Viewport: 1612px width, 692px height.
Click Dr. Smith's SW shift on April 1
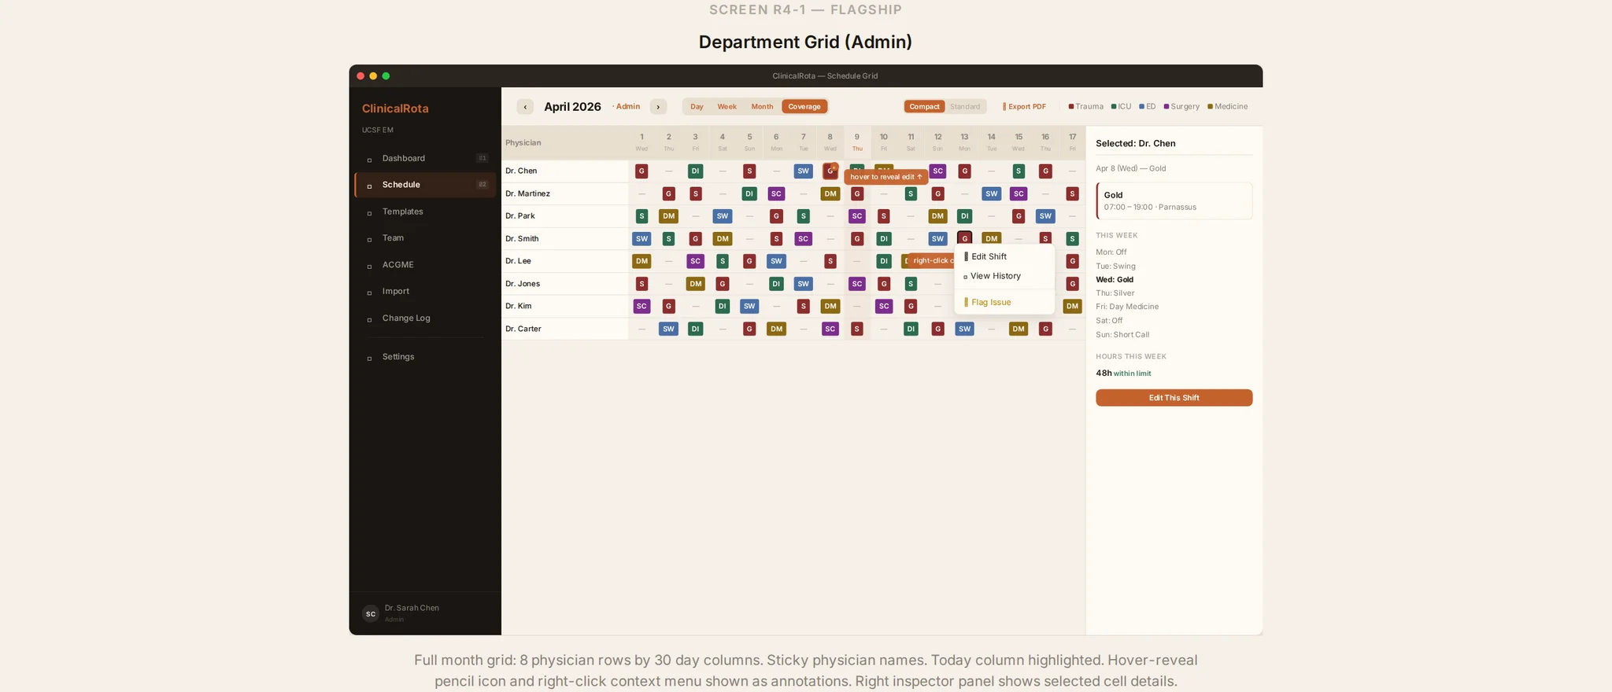click(x=641, y=238)
